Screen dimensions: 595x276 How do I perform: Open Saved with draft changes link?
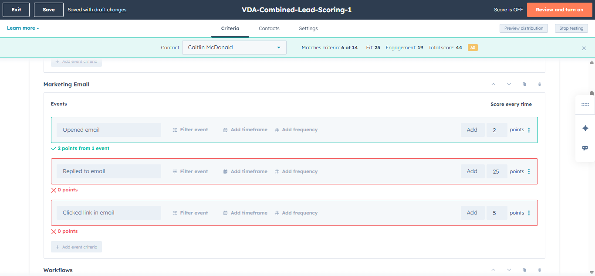tap(97, 10)
